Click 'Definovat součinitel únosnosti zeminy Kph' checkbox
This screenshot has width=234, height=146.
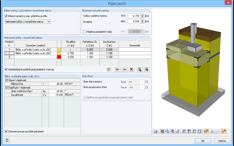pos(85,97)
